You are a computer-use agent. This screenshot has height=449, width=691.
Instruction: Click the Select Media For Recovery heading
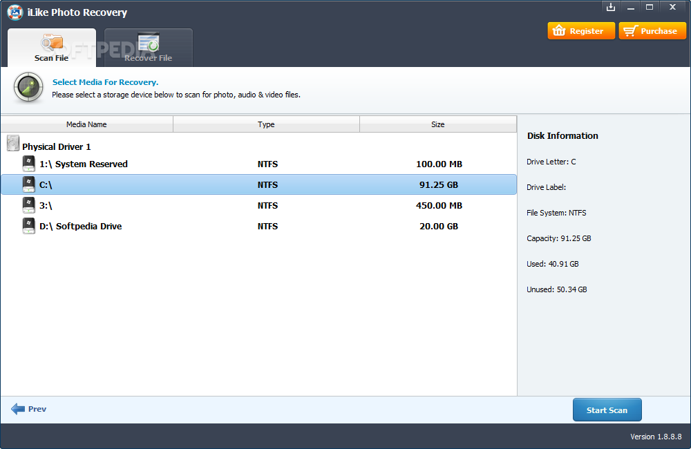click(105, 82)
